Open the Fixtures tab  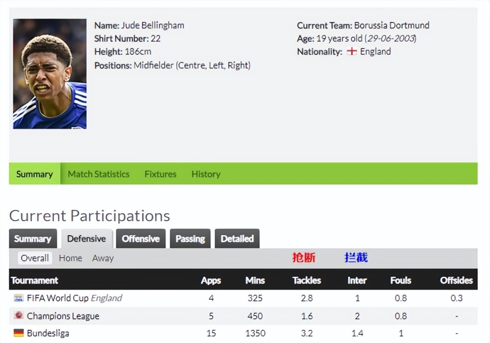coord(160,174)
